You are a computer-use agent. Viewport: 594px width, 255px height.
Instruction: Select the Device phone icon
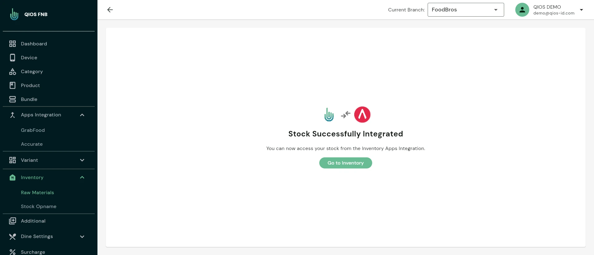pos(12,58)
